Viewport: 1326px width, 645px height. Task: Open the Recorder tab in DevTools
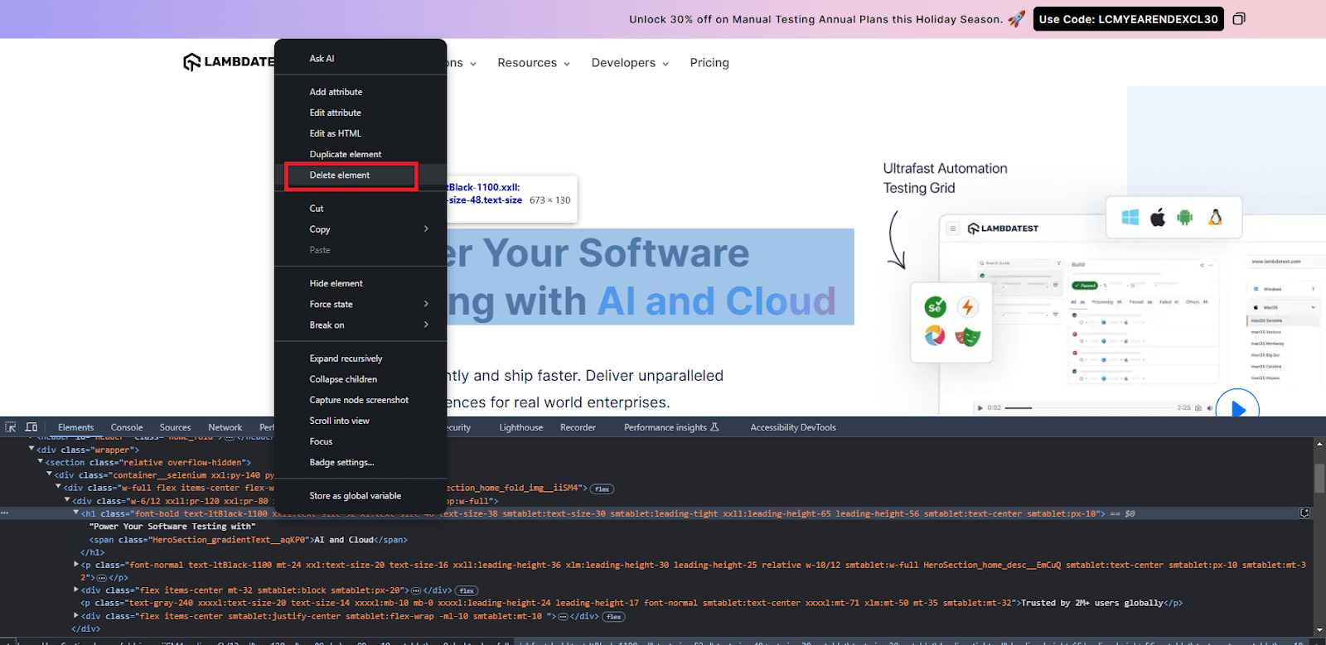tap(578, 427)
